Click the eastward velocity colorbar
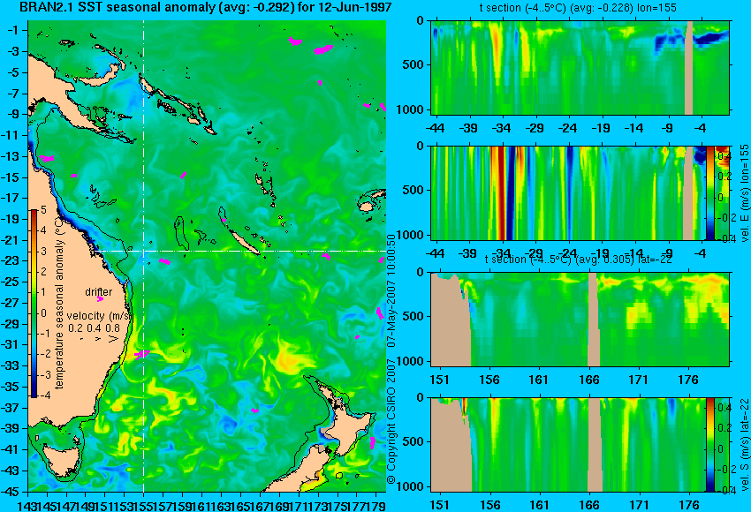Image resolution: width=751 pixels, height=512 pixels. click(x=710, y=192)
